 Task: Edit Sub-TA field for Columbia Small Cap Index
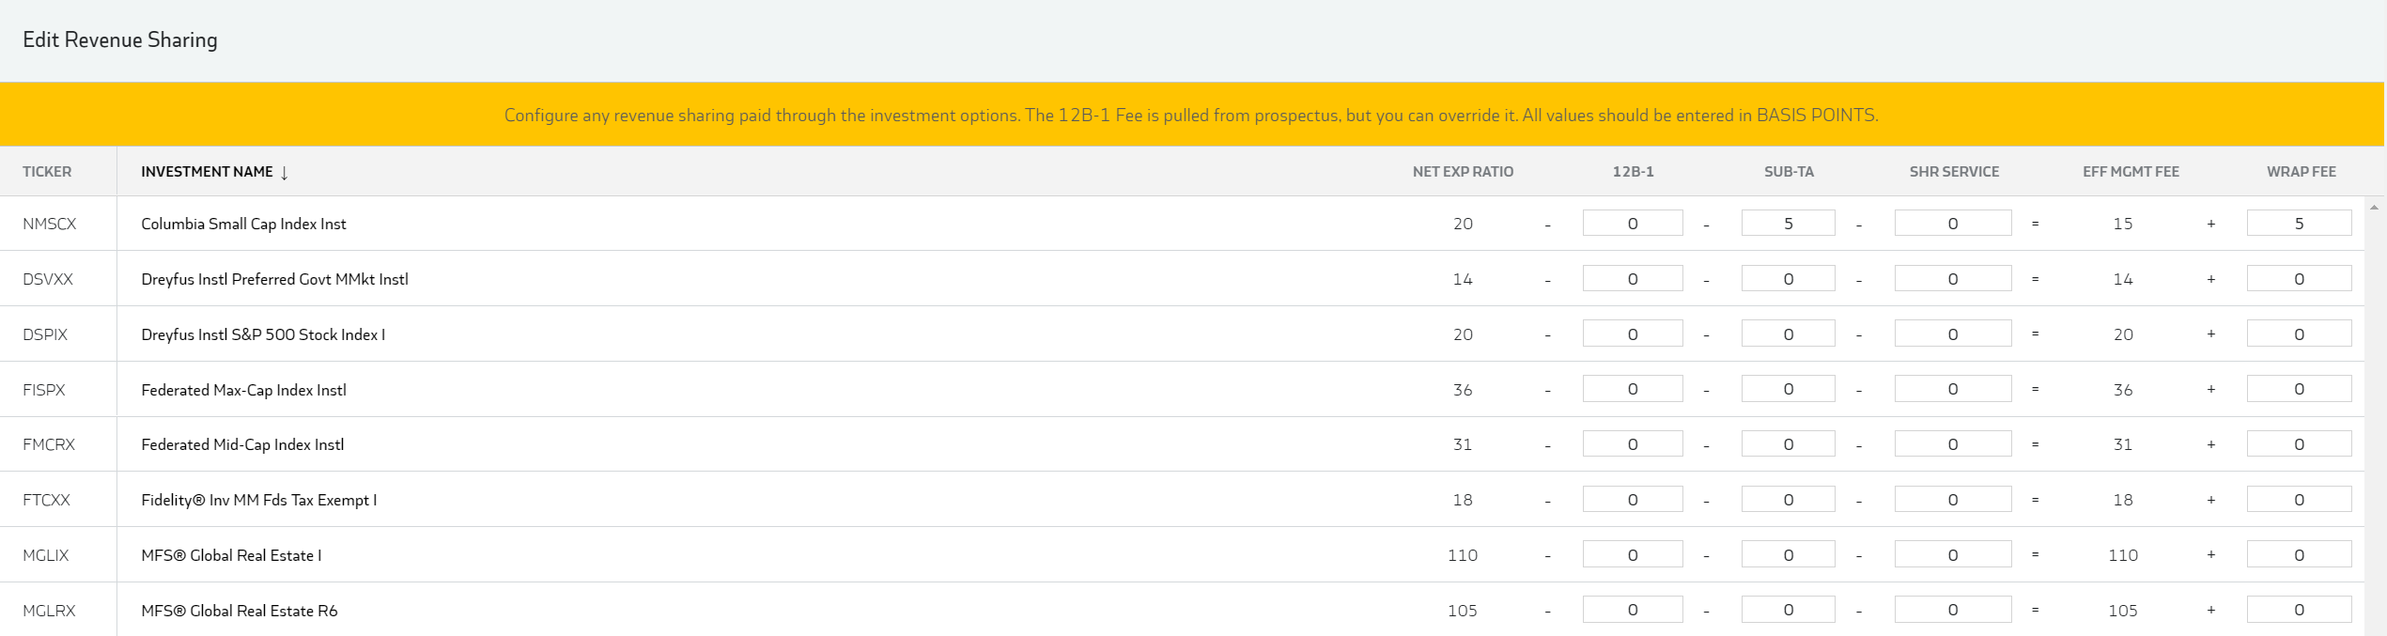(x=1788, y=224)
